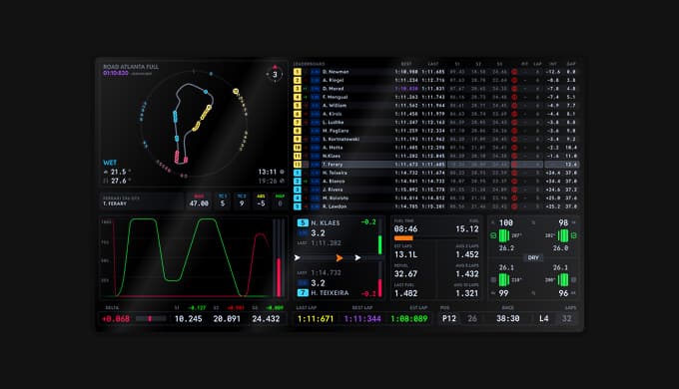Image resolution: width=679 pixels, height=389 pixels.
Task: Click the refuel value 32.67
Action: click(405, 274)
